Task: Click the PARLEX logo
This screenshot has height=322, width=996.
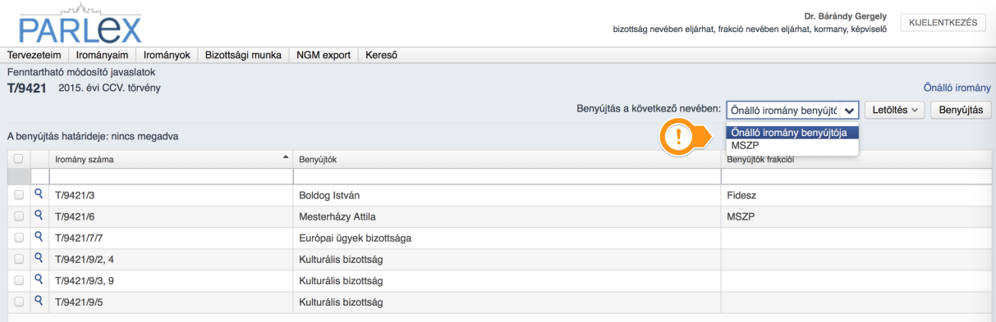Action: point(80,25)
